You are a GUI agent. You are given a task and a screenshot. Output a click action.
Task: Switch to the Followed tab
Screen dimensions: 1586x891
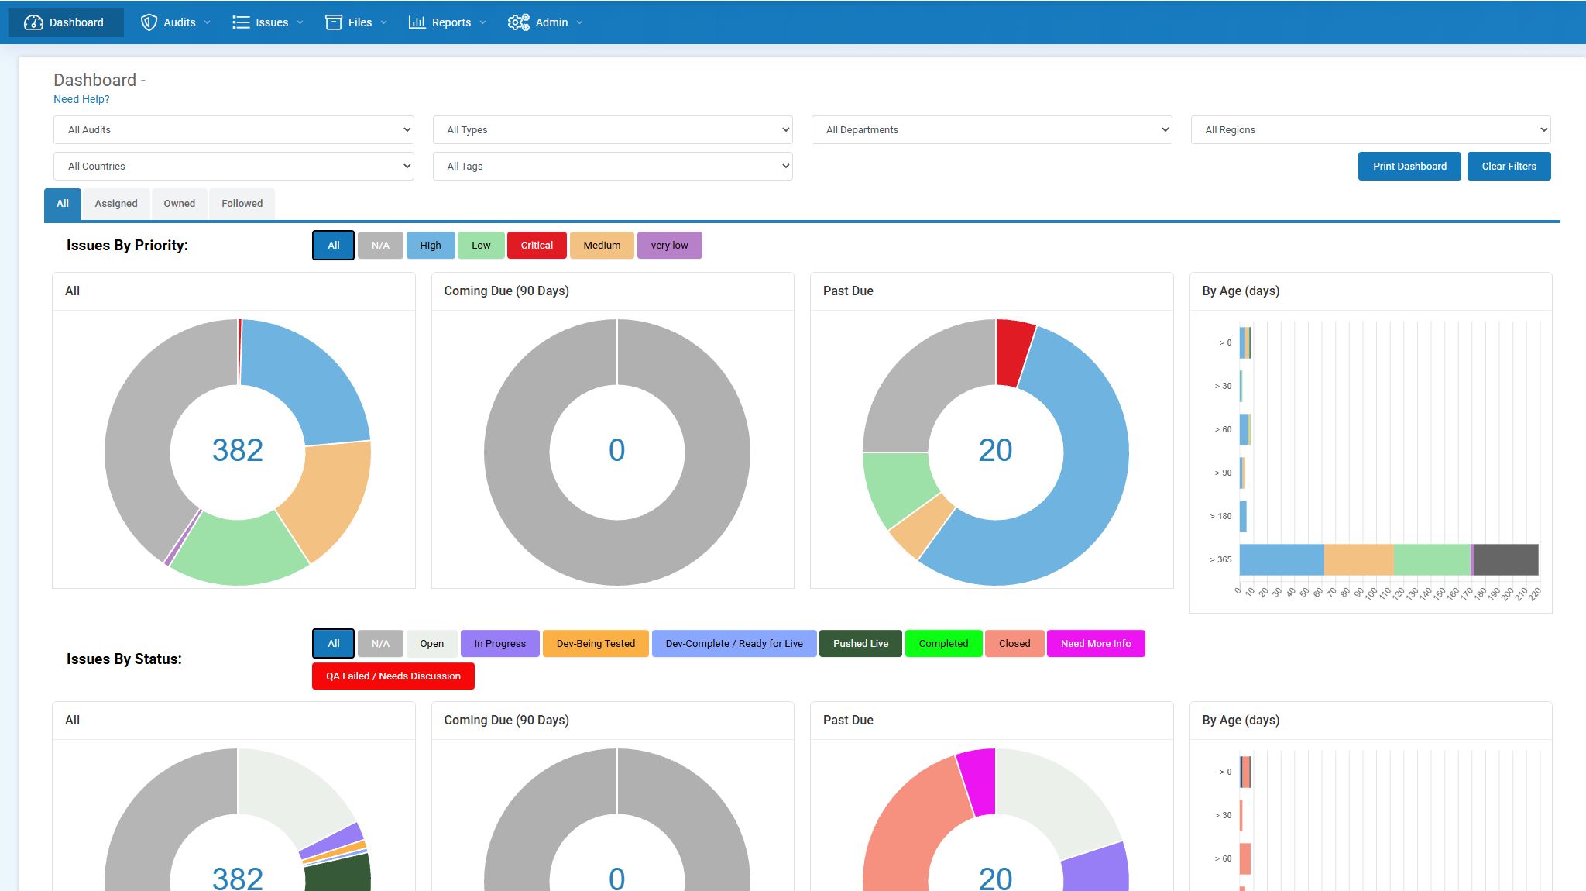242,204
